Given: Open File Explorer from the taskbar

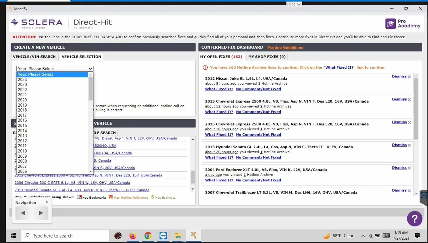Looking at the screenshot, I should click(x=178, y=236).
